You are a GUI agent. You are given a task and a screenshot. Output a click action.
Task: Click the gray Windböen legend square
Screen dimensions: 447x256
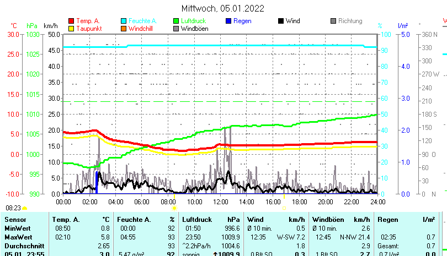[175, 28]
